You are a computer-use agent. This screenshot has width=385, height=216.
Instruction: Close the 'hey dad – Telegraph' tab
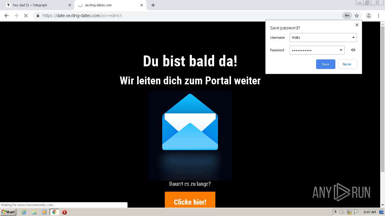pyautogui.click(x=70, y=5)
